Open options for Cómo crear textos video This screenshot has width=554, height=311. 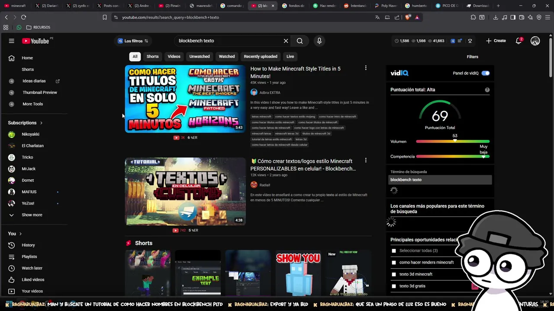(366, 161)
